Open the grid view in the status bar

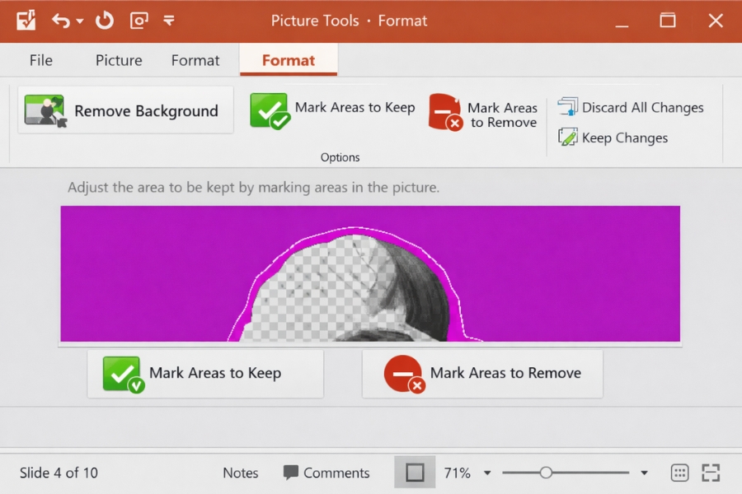tap(679, 473)
